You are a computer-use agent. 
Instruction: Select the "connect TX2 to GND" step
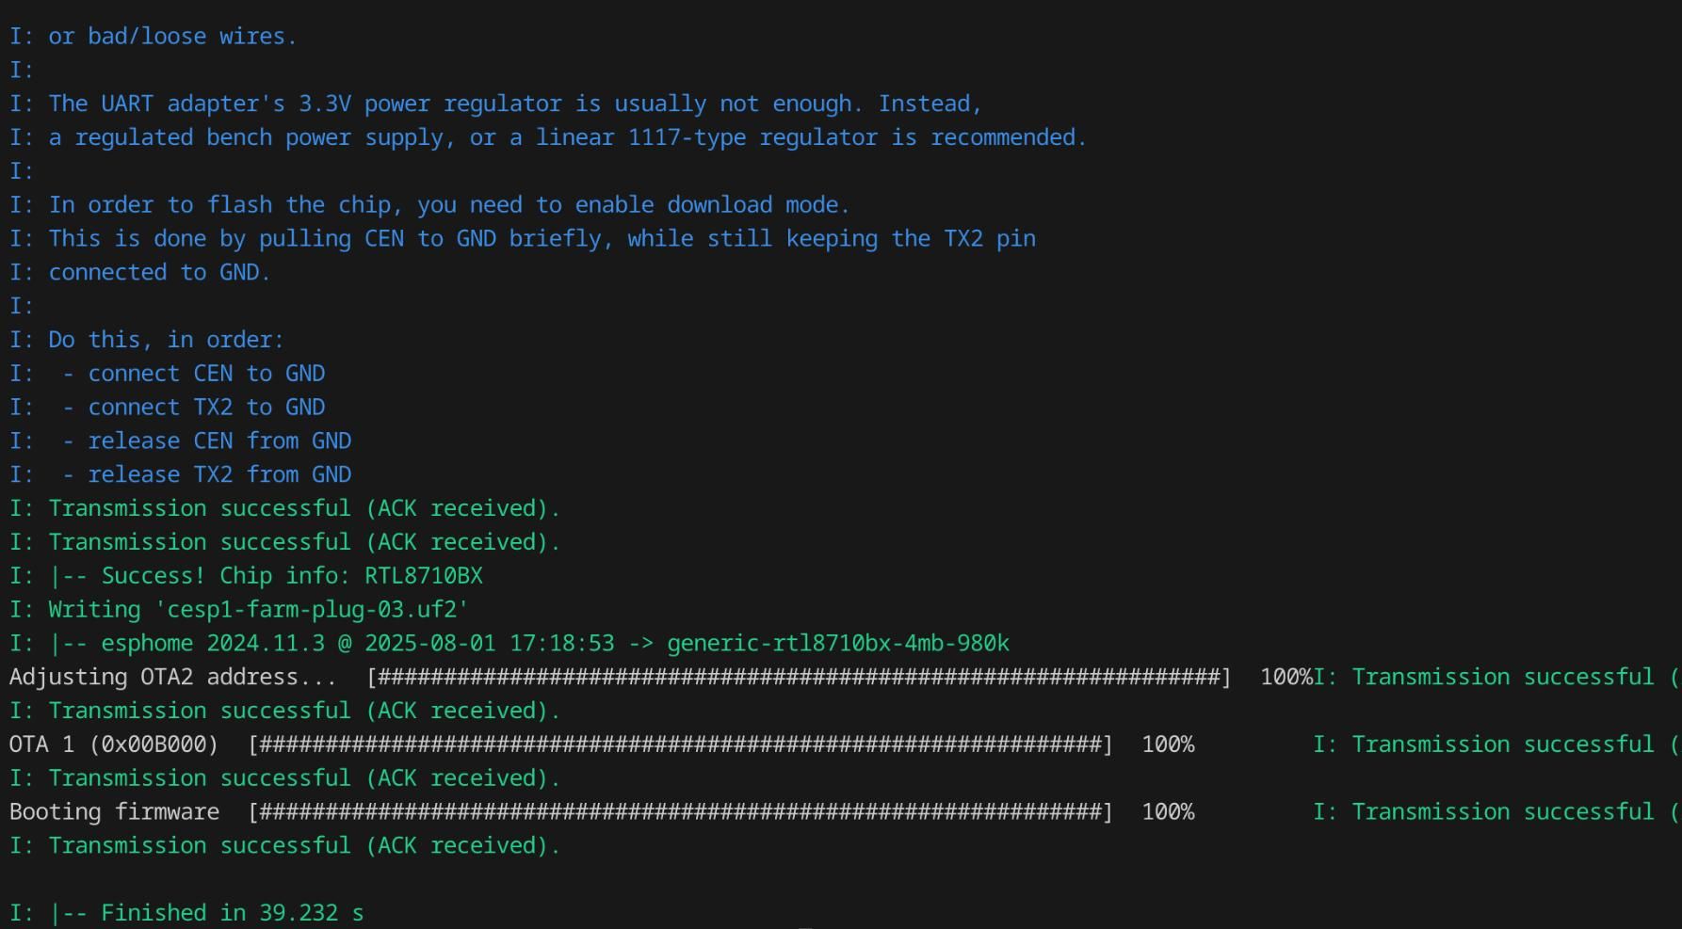206,408
